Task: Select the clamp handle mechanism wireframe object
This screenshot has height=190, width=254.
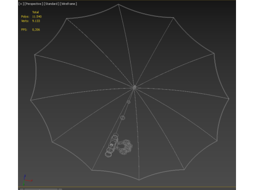Action: pyautogui.click(x=119, y=146)
